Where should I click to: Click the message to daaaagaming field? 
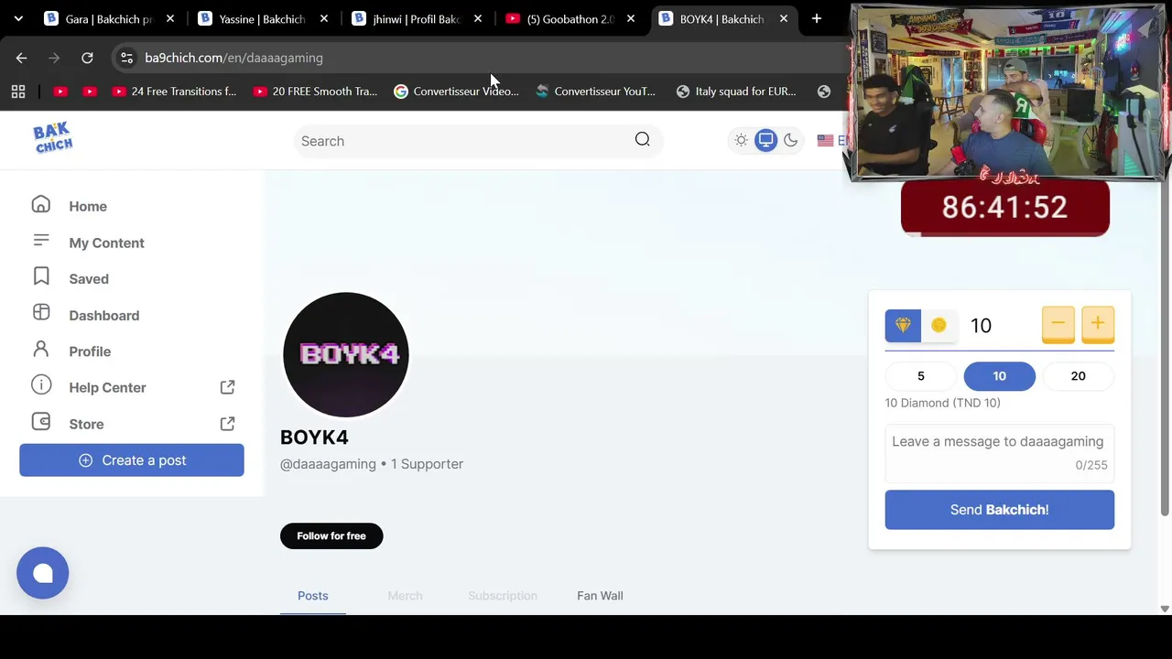[x=1000, y=452]
